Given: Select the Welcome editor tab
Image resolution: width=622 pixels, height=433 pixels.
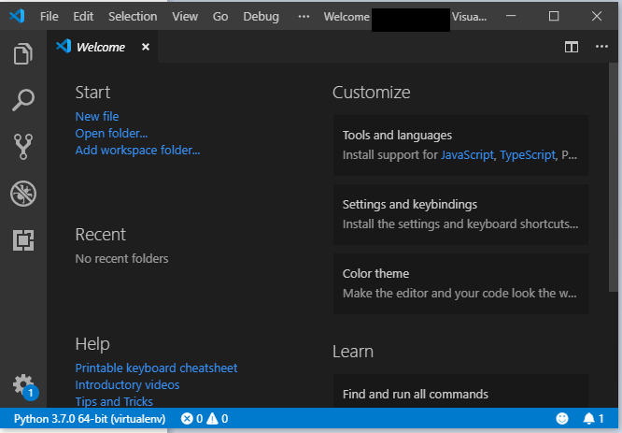Looking at the screenshot, I should click(103, 47).
